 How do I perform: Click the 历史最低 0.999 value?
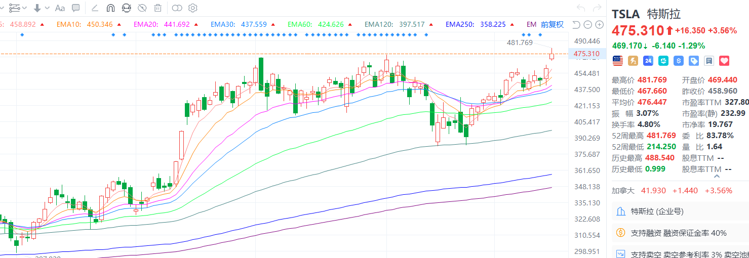coord(655,169)
